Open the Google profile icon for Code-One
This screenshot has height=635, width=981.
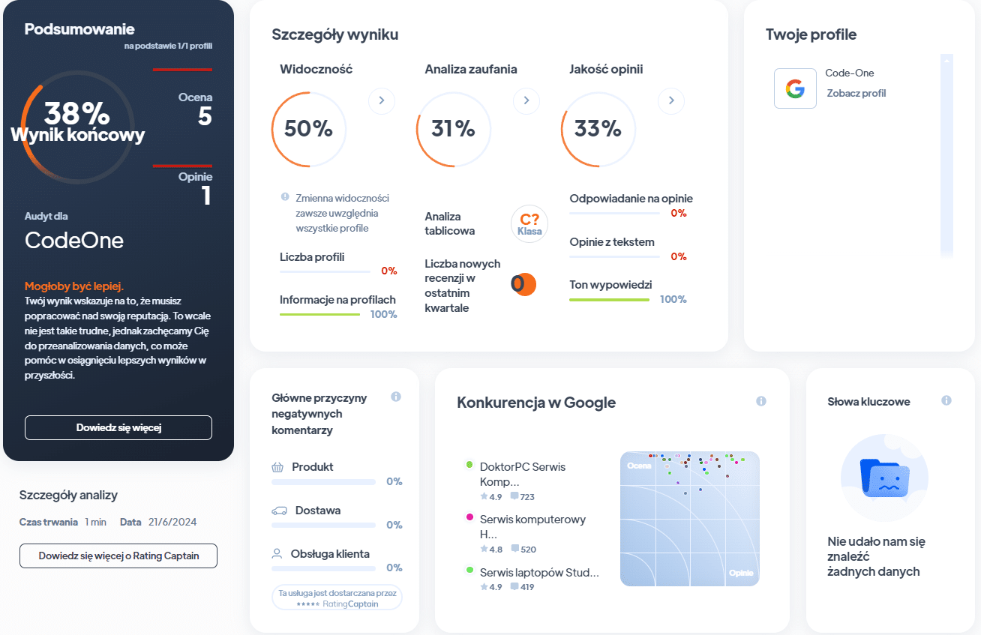pyautogui.click(x=795, y=88)
